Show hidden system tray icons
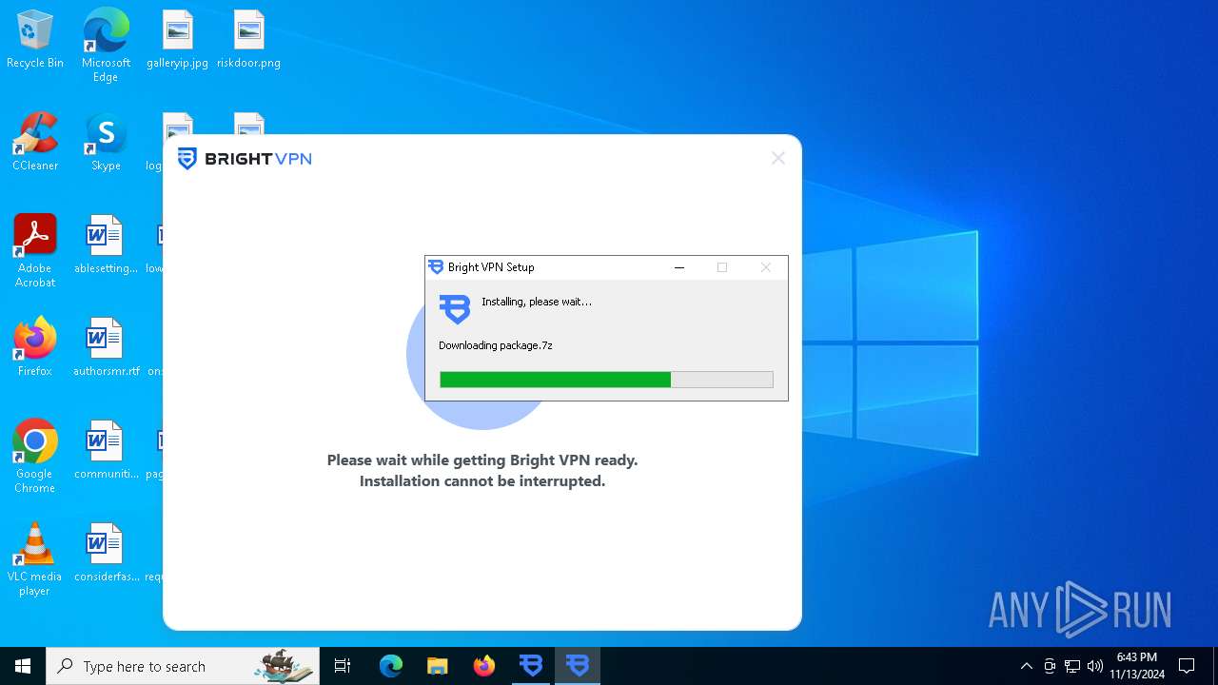Screen dimensions: 1218x685 1026,666
